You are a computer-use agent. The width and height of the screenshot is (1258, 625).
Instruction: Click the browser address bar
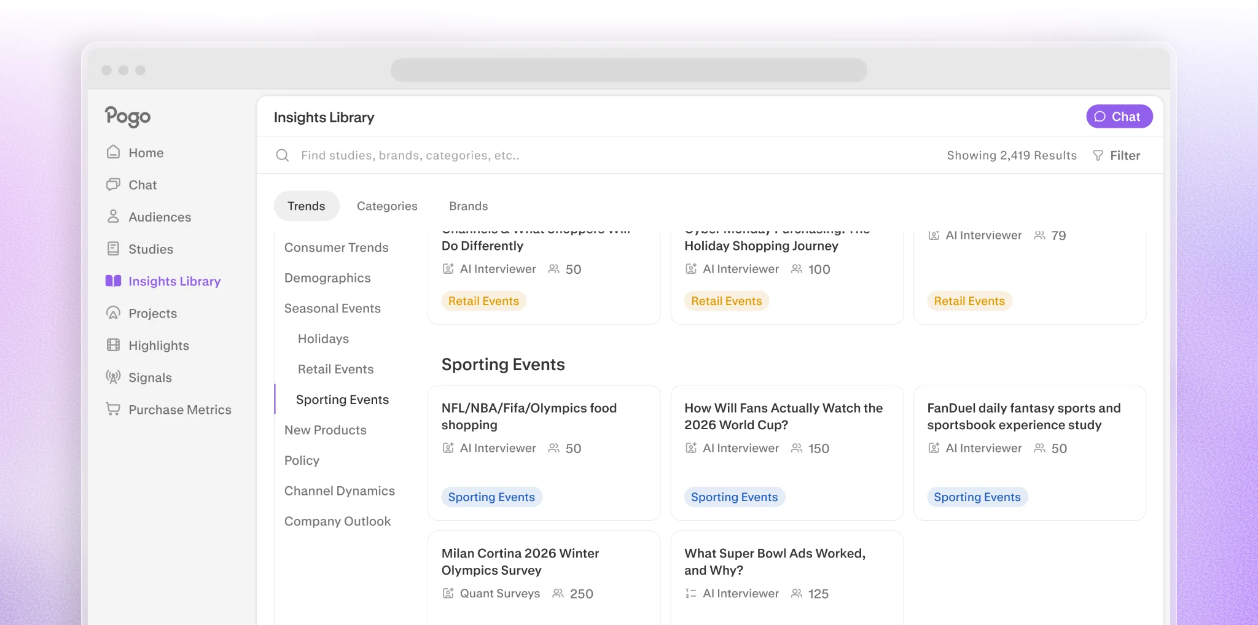pos(628,70)
